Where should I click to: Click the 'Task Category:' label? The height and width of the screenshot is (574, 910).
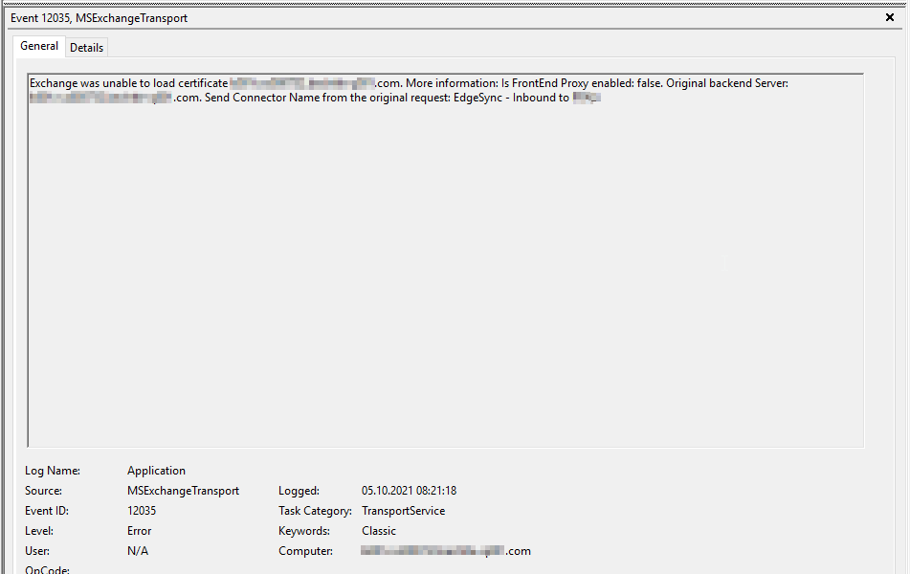pos(315,511)
